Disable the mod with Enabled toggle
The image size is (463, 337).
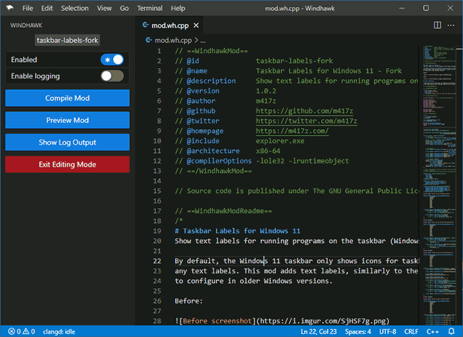click(112, 60)
